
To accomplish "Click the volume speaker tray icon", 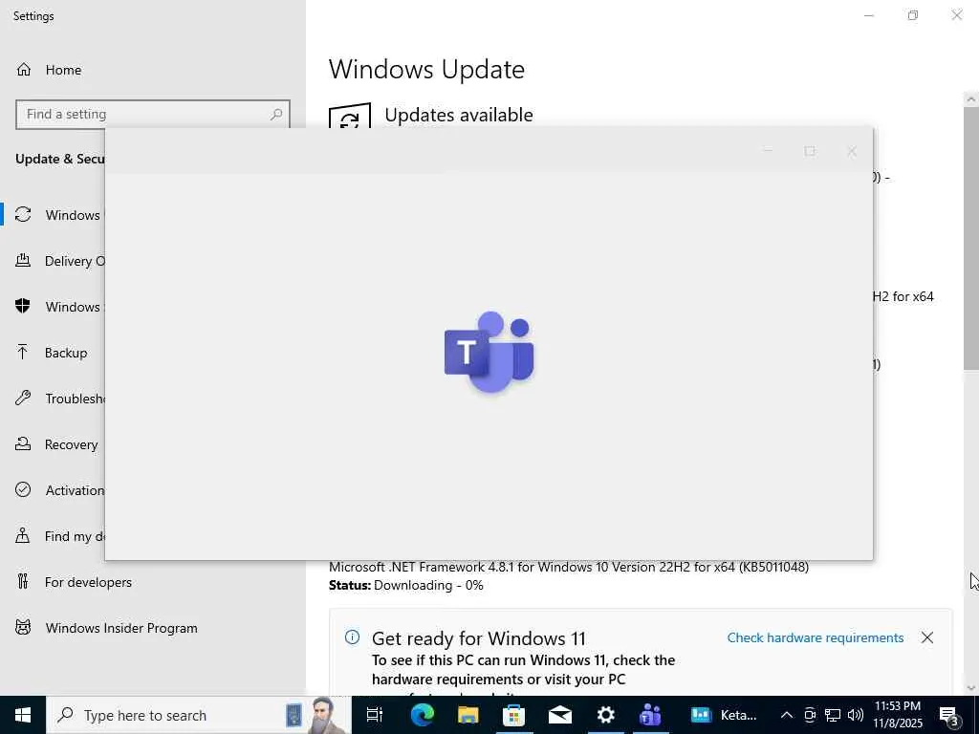I will [x=856, y=715].
